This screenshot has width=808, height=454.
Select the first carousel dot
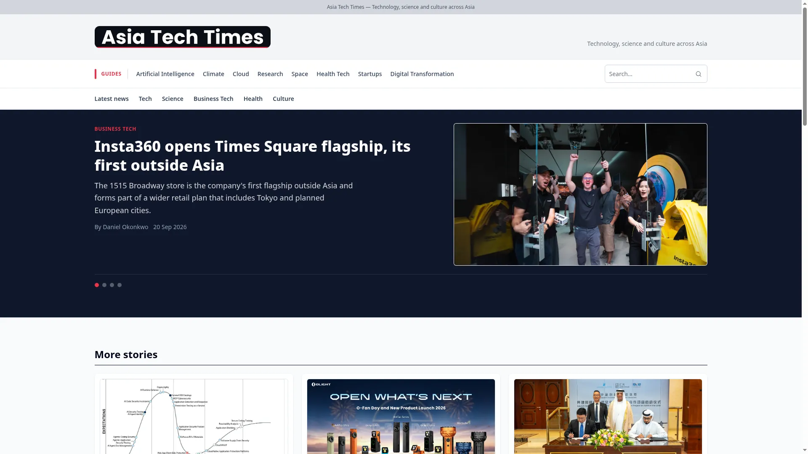tap(97, 285)
